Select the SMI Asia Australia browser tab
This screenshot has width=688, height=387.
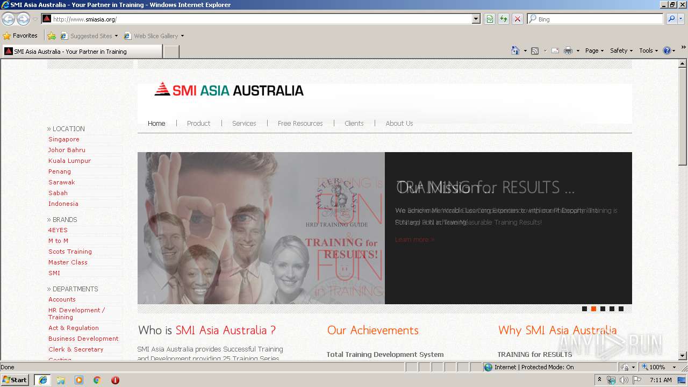82,52
